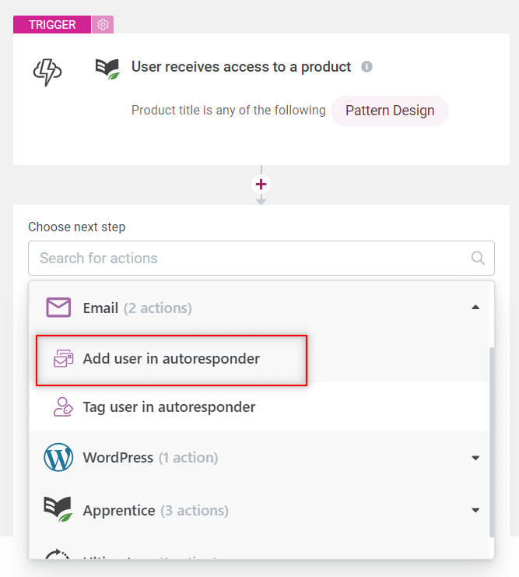The width and height of the screenshot is (519, 577).
Task: Open trigger settings gear icon
Action: pos(103,25)
